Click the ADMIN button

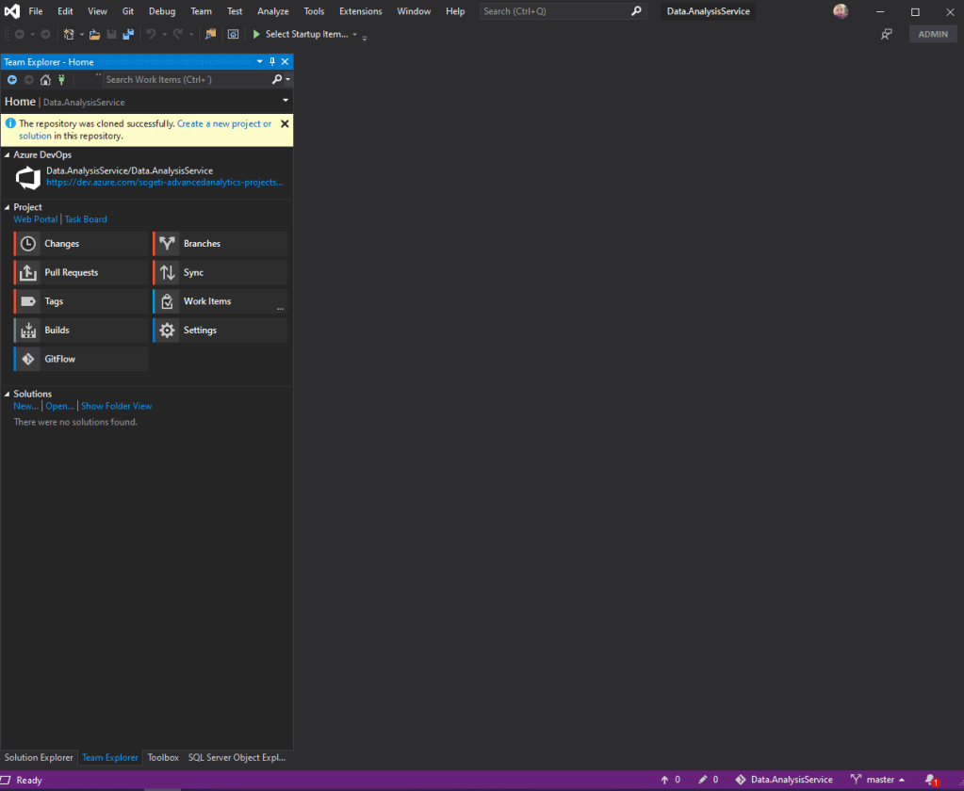coord(933,35)
